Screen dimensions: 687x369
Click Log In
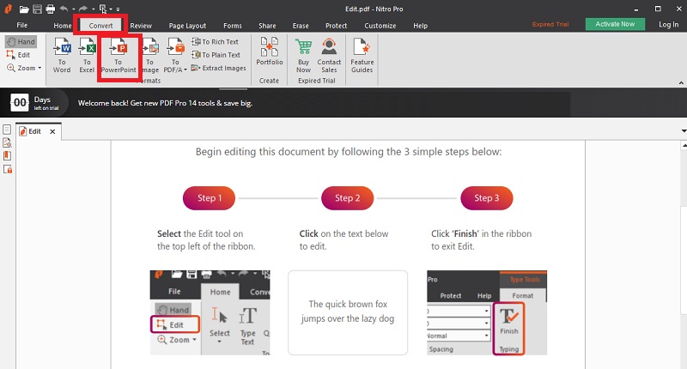[668, 25]
